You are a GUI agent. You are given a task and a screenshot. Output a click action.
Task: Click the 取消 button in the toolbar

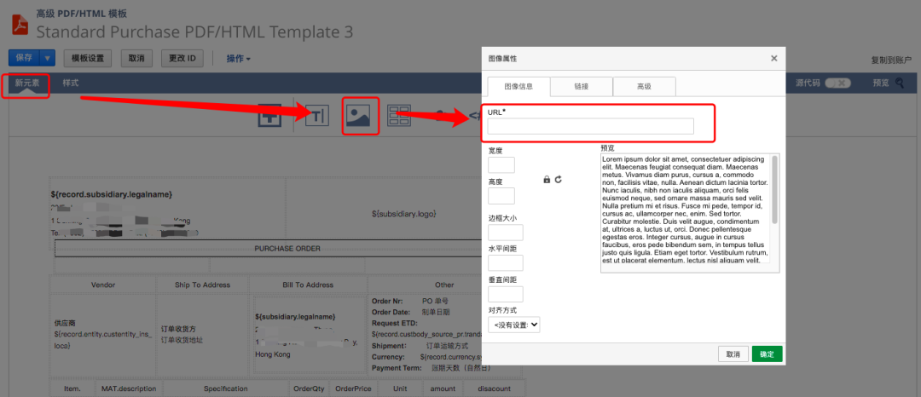coord(136,58)
